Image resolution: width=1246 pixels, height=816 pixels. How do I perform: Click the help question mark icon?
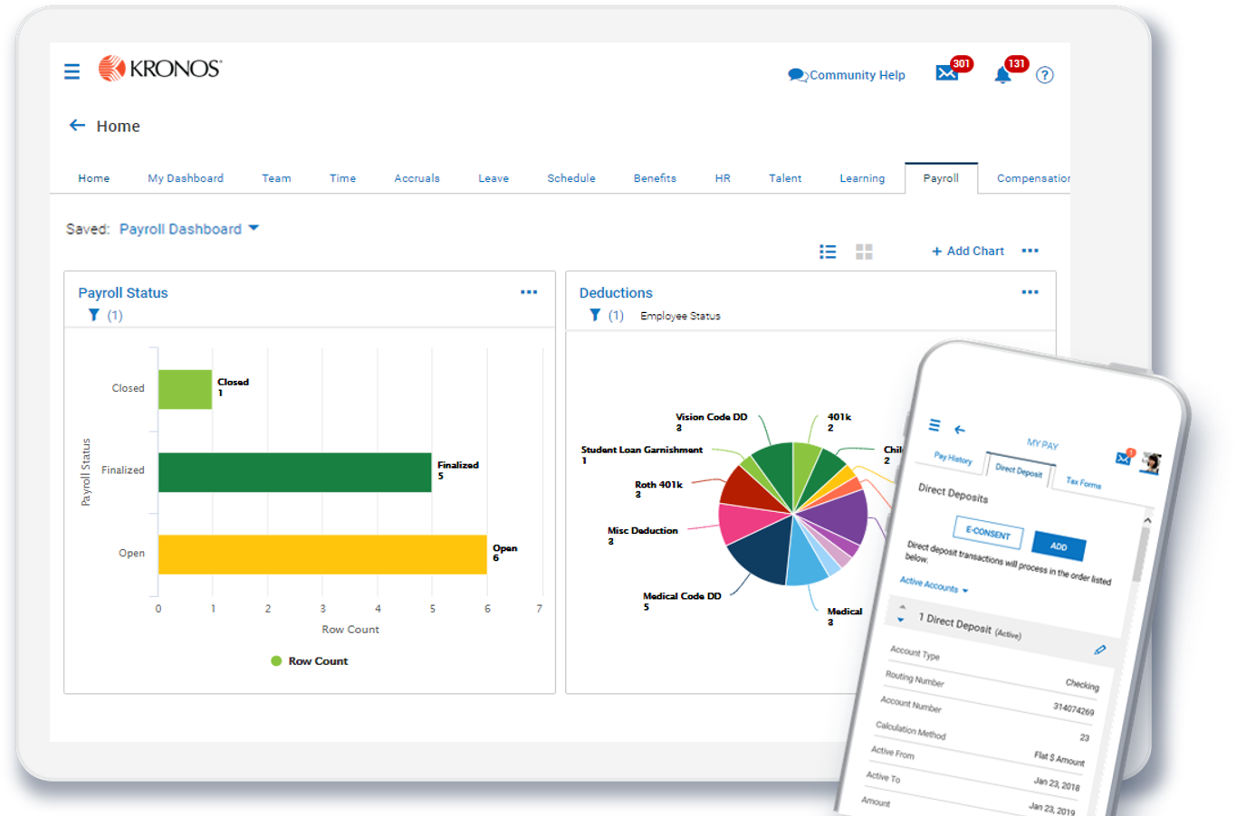[x=1044, y=75]
